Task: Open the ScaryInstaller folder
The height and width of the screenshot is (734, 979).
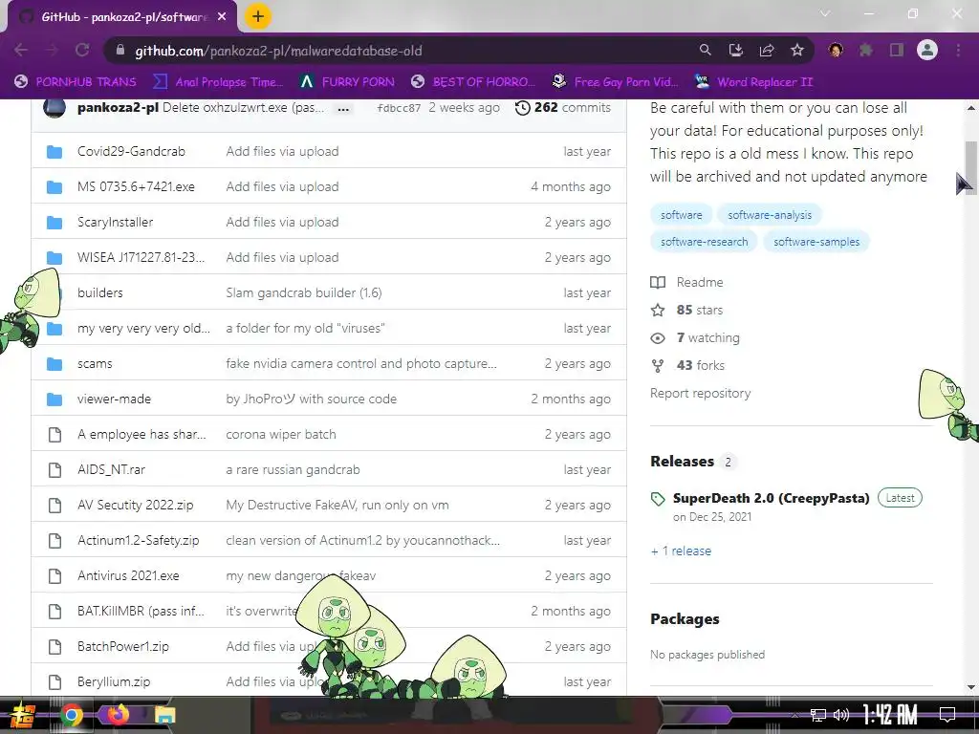Action: pyautogui.click(x=115, y=222)
